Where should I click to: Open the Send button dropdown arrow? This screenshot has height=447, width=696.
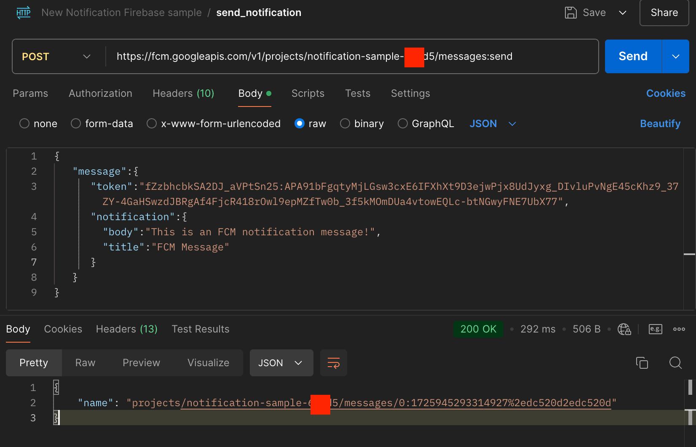tap(676, 56)
